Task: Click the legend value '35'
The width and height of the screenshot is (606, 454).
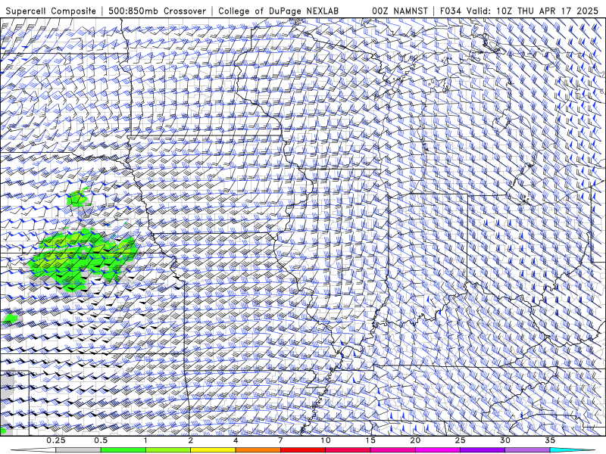Action: coord(550,440)
